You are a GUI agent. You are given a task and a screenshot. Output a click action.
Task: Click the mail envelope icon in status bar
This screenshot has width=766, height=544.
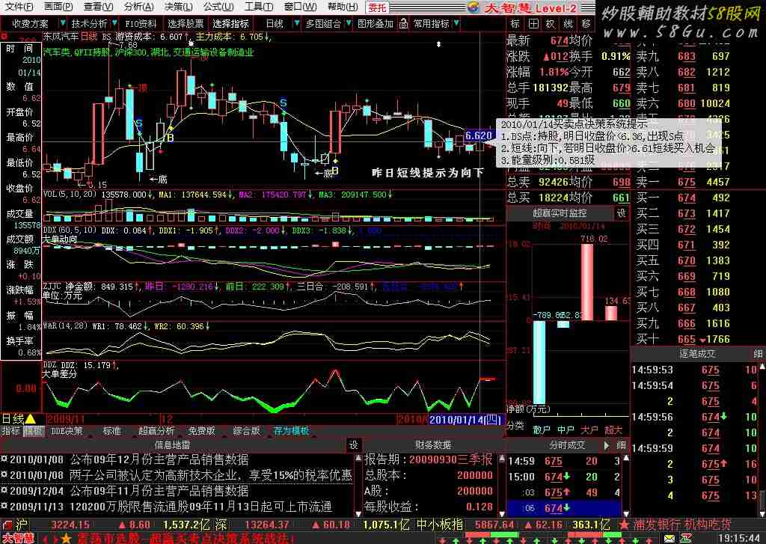tap(668, 539)
